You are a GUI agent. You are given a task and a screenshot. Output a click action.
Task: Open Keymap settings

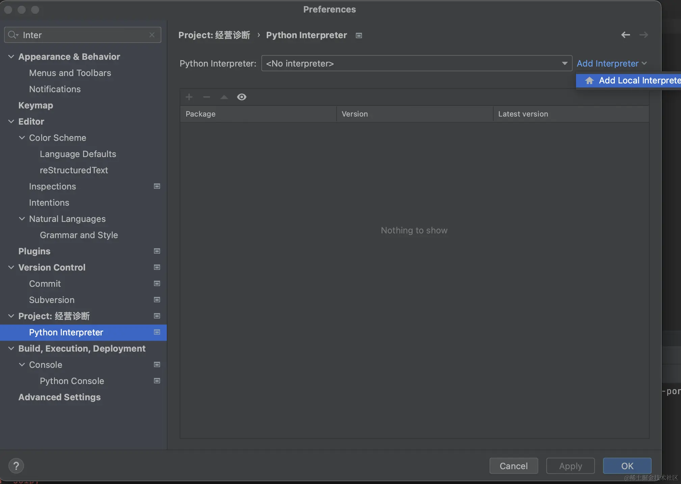point(35,105)
